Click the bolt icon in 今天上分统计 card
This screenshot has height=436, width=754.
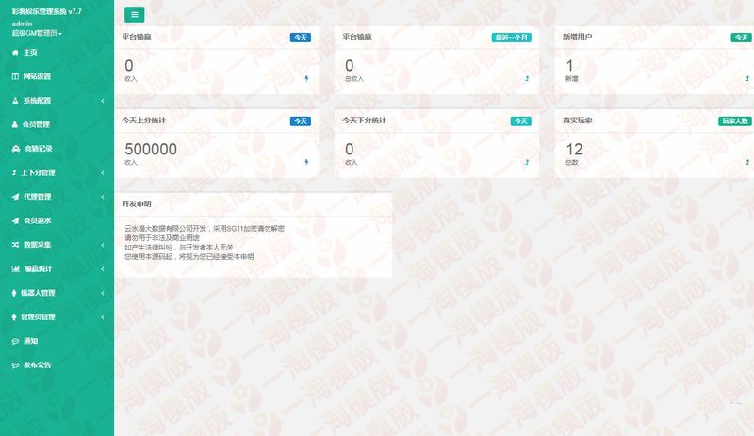[x=306, y=162]
